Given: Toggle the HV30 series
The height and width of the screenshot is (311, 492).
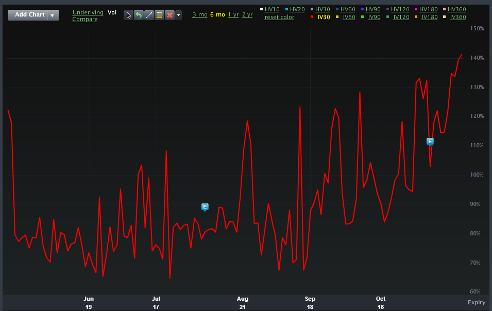Looking at the screenshot, I should coord(323,9).
